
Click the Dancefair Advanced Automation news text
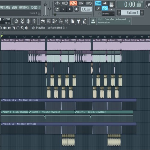112,21
